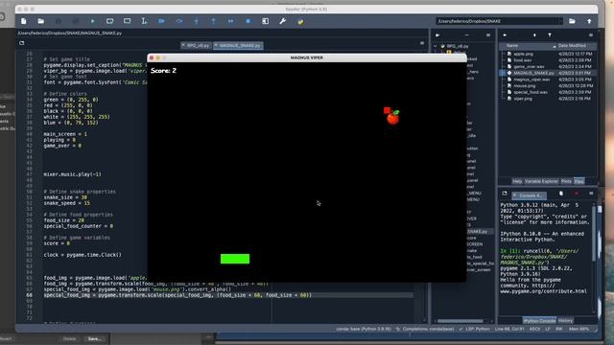Run the current file with the play icon
The image size is (614, 345).
coord(93,21)
